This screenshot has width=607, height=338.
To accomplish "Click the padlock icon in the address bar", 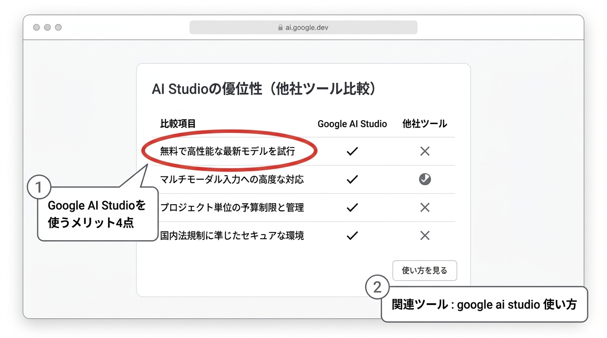I will (280, 27).
